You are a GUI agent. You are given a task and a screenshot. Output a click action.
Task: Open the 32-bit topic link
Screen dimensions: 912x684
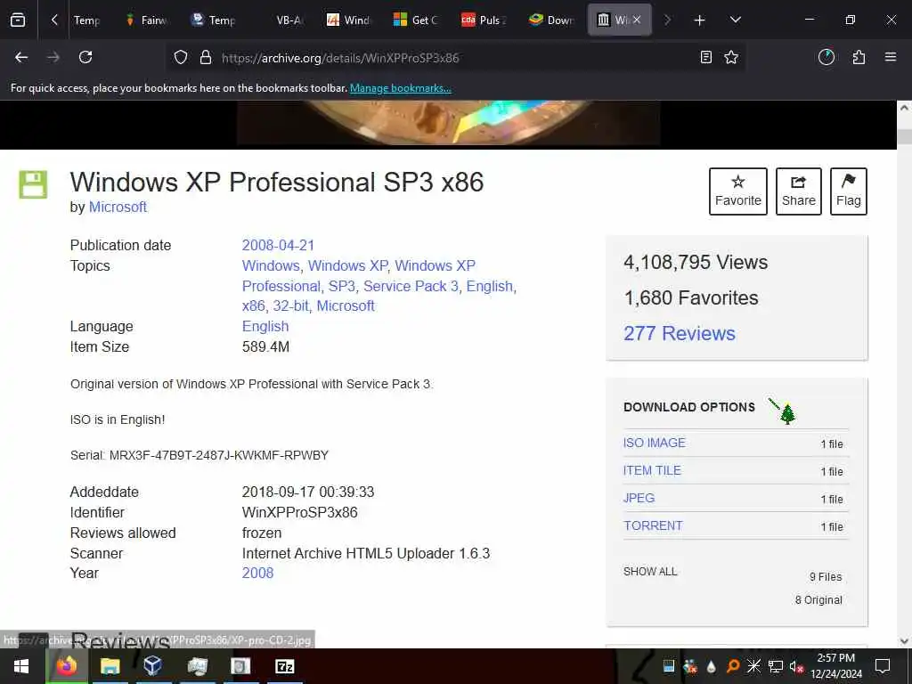(x=291, y=306)
